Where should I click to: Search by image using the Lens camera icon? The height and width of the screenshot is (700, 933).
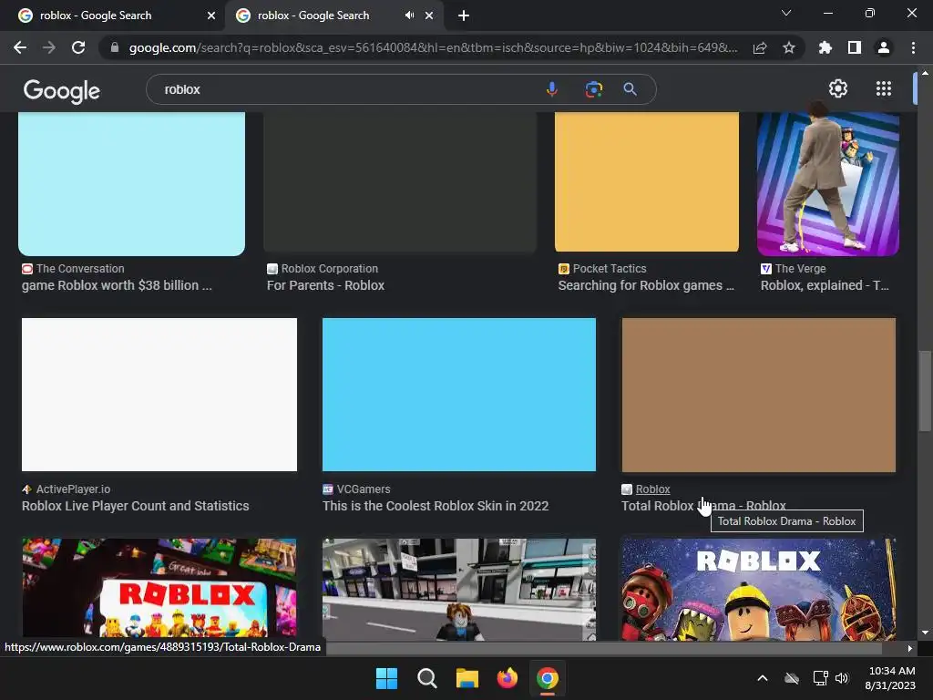coord(593,89)
